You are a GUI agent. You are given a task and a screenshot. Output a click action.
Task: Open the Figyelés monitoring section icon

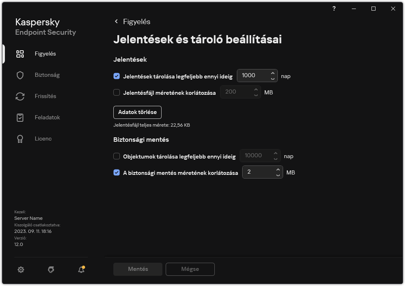click(x=20, y=54)
